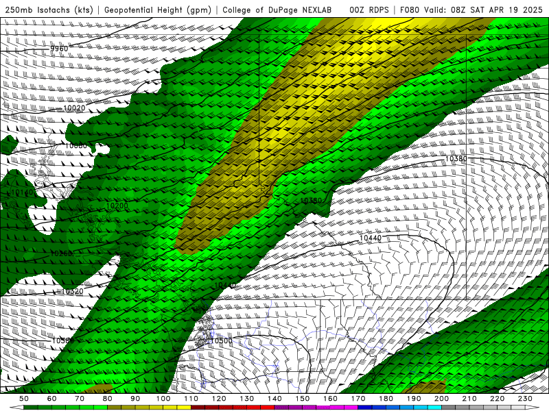Click the "Geopotential Height (gpm)" header label
549x411 pixels.
pyautogui.click(x=158, y=10)
